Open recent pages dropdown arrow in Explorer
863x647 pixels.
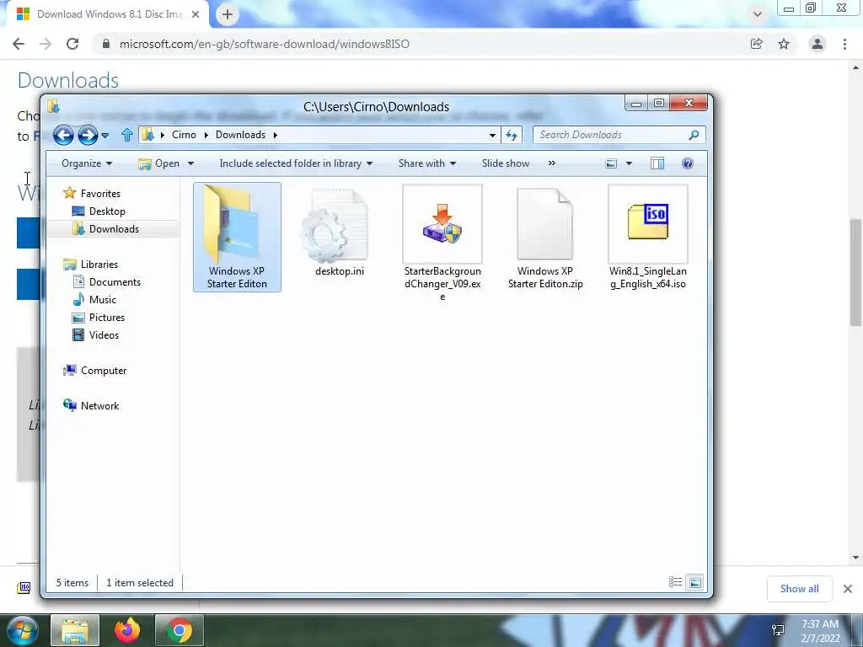[105, 136]
